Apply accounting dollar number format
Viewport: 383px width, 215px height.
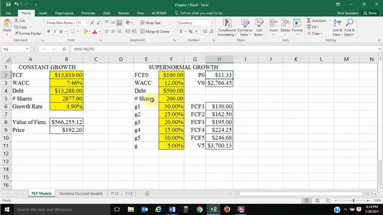click(x=181, y=32)
